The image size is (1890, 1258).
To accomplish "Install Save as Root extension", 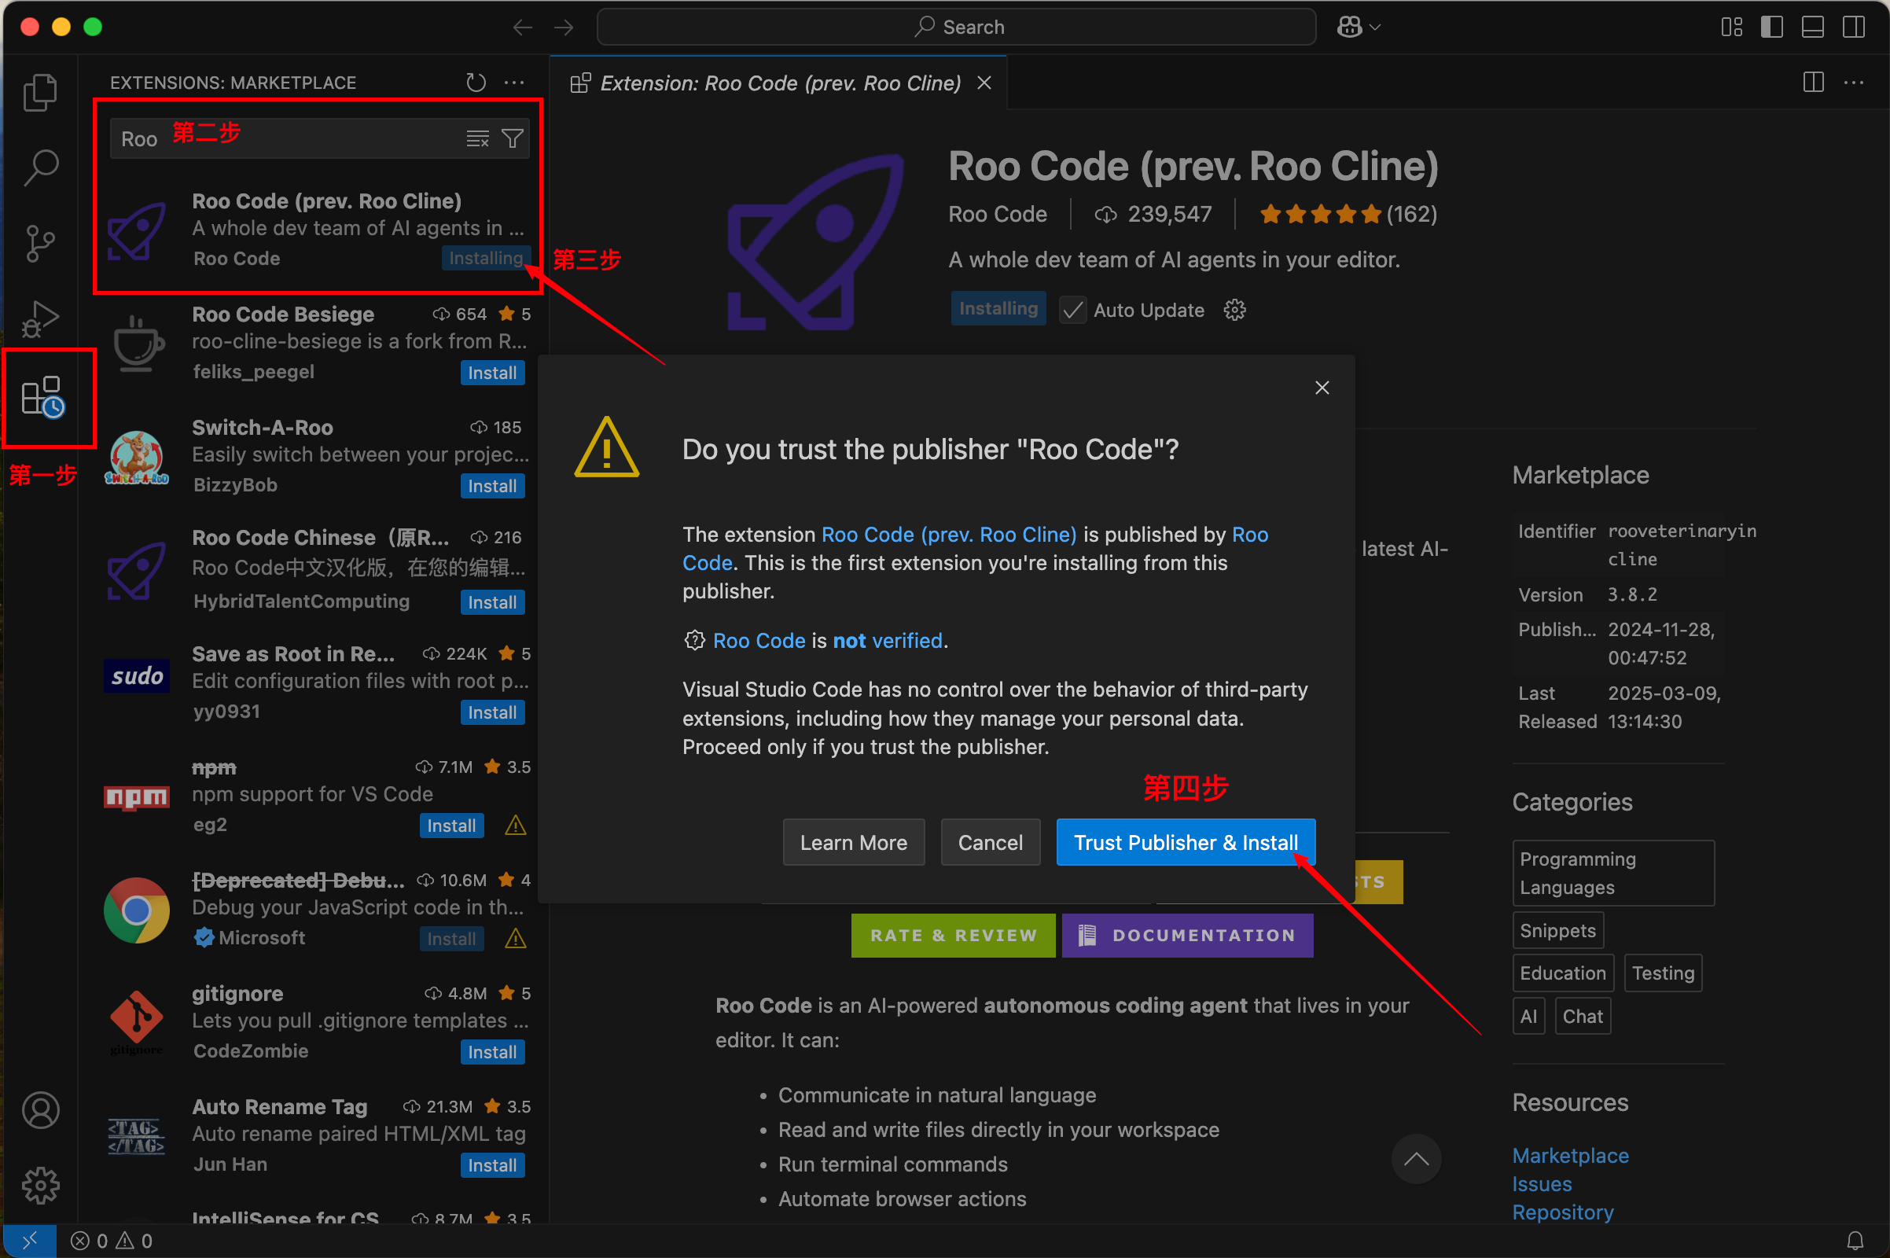I will pyautogui.click(x=491, y=712).
